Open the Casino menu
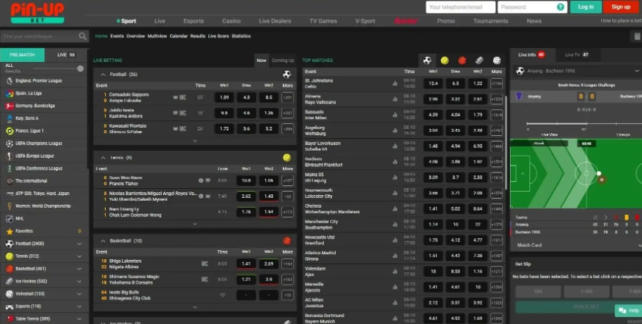 [x=231, y=21]
